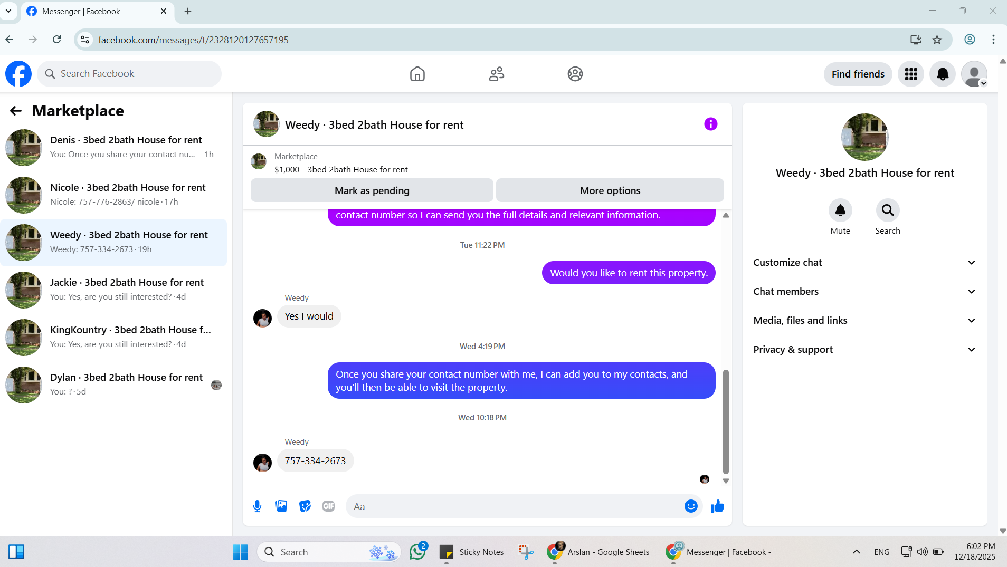Screen dimensions: 1007x567
Task: Switch to Arslan - Google Sheets window
Action: (x=599, y=552)
